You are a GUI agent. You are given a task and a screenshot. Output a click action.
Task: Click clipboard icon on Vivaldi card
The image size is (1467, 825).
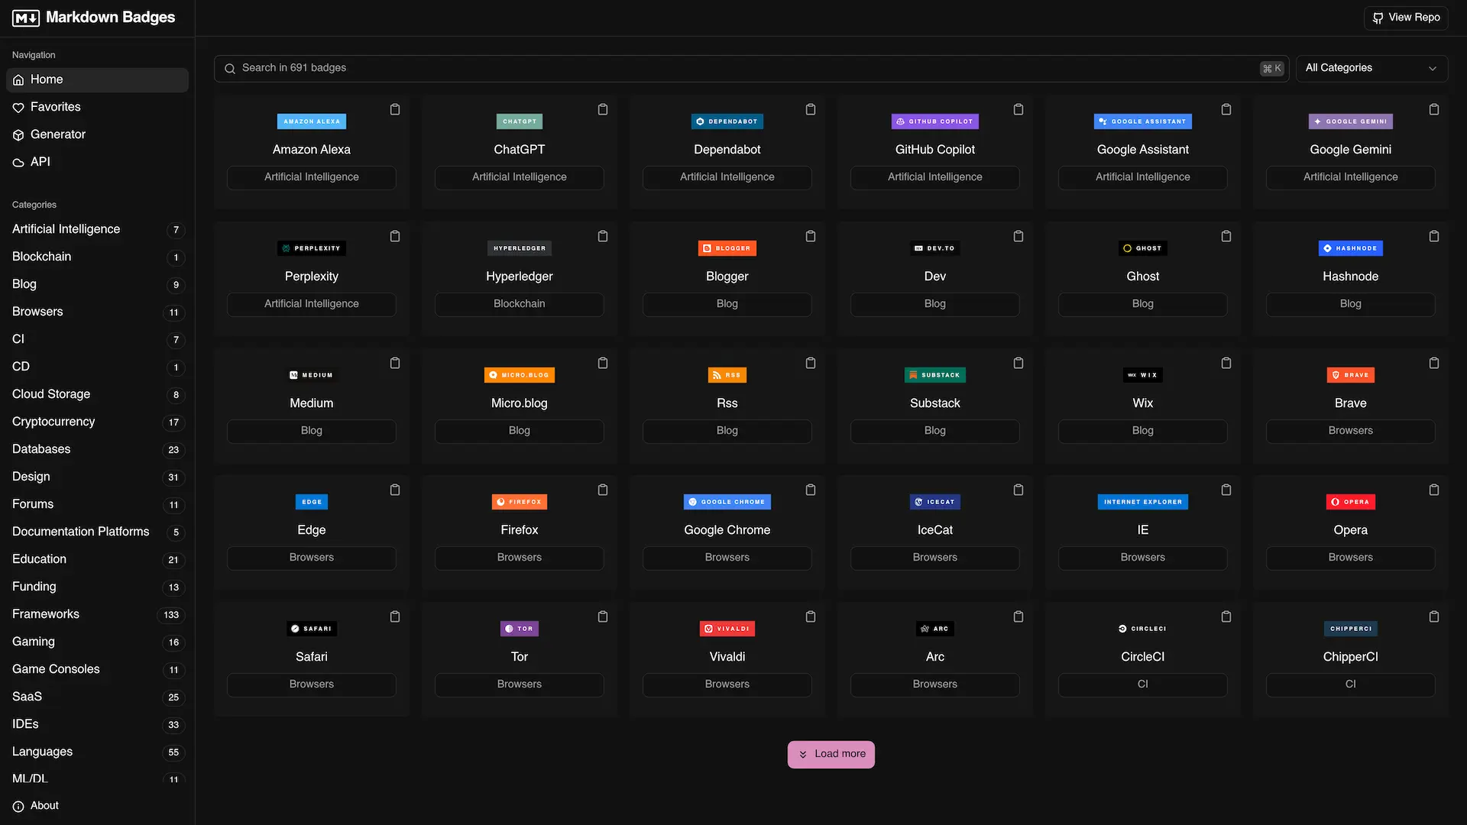tap(811, 616)
